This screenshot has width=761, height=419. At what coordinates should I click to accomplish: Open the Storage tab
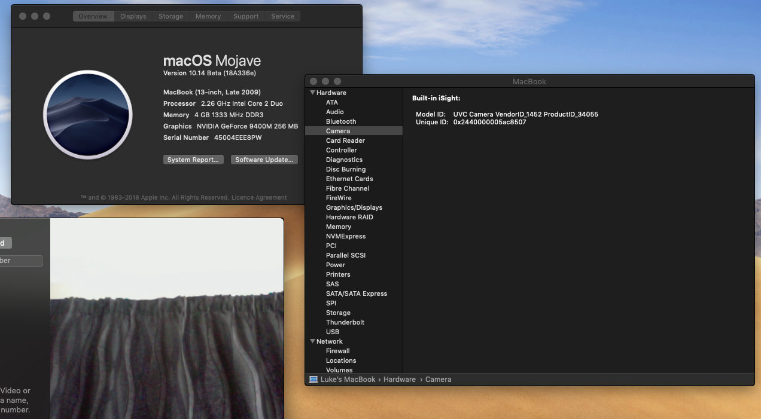(171, 16)
